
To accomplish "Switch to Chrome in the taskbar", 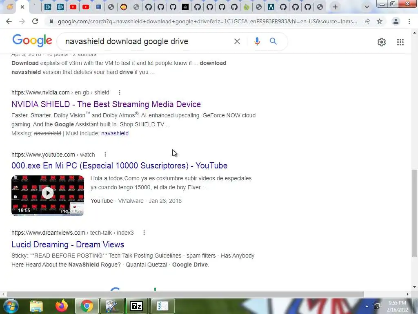I will pyautogui.click(x=87, y=306).
